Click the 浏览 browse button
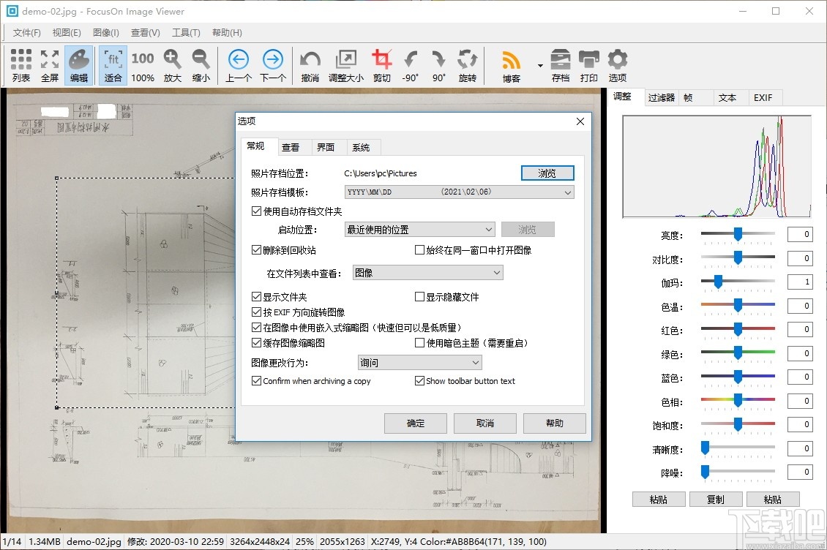 (x=547, y=173)
